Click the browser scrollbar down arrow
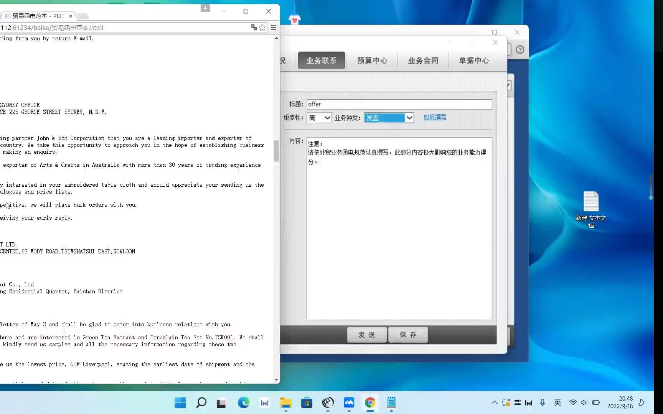The width and height of the screenshot is (663, 414). pyautogui.click(x=276, y=380)
